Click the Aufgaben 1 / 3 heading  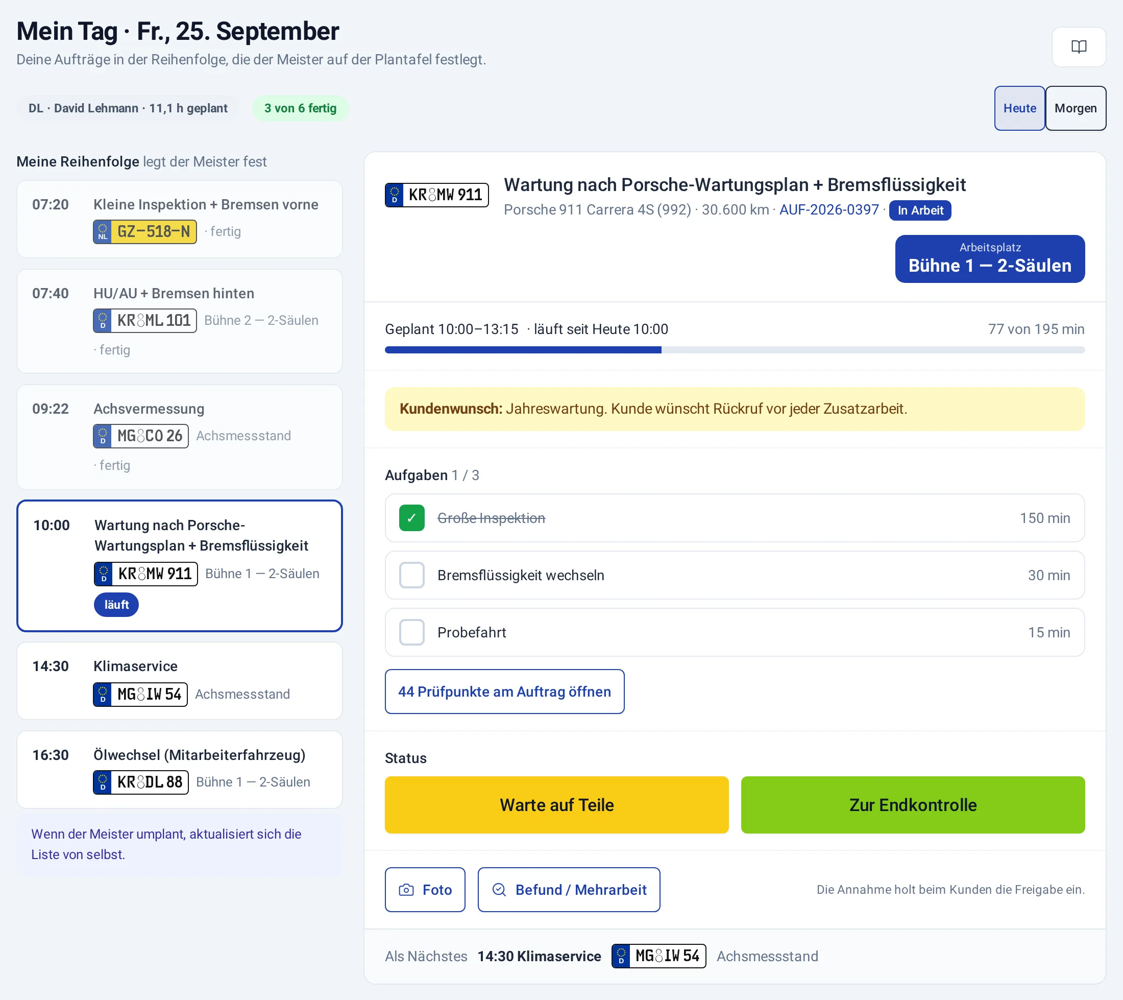[432, 475]
